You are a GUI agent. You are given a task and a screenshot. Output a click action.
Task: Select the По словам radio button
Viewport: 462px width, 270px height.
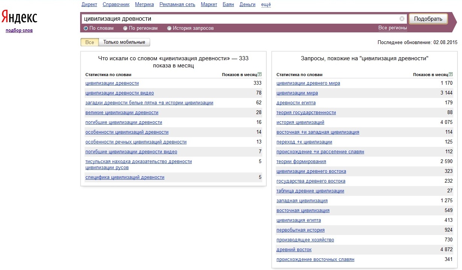point(86,28)
